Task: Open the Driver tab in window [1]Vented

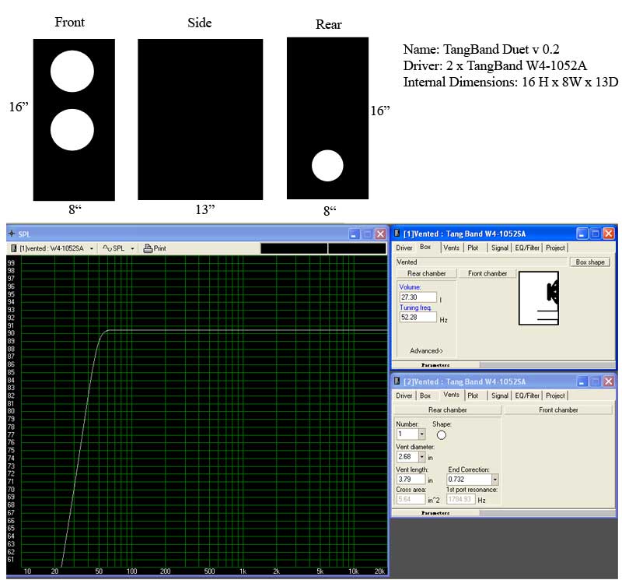Action: pyautogui.click(x=404, y=248)
